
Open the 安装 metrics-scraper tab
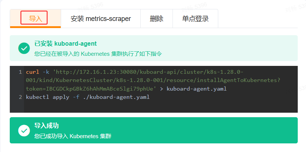tap(100, 19)
